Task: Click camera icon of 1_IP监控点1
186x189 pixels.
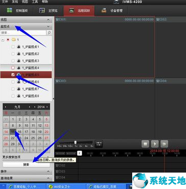Action: (x=18, y=47)
